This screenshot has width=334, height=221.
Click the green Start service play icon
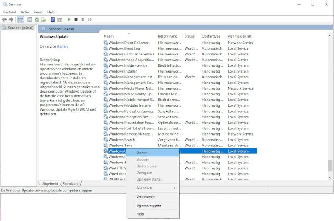pos(69,19)
